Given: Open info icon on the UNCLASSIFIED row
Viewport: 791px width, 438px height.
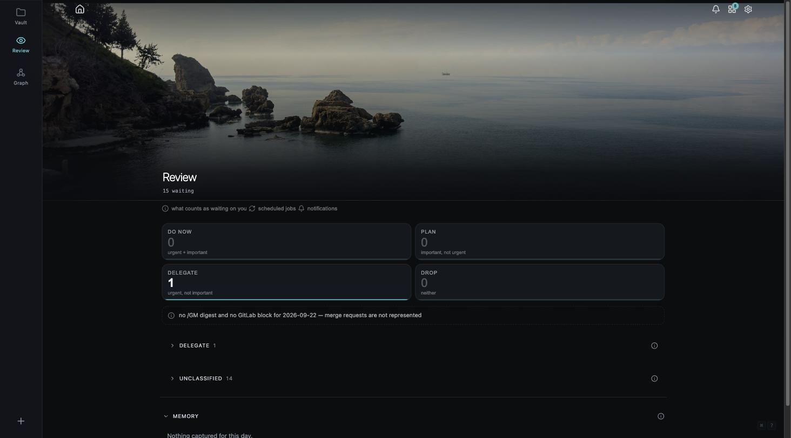Looking at the screenshot, I should [654, 379].
